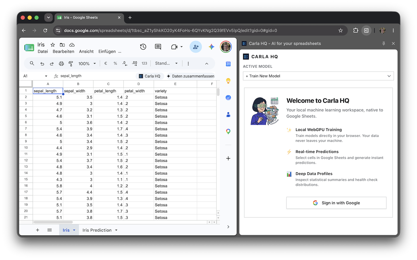417x260 pixels.
Task: Click Sign in with Google
Action: (336, 203)
